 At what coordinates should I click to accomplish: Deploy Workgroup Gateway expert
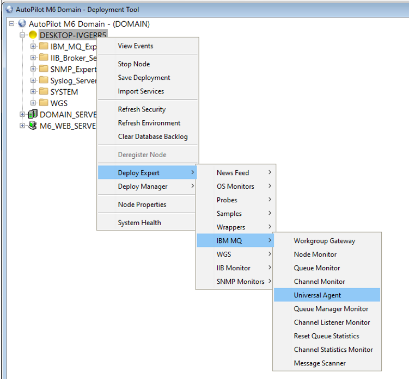point(327,241)
